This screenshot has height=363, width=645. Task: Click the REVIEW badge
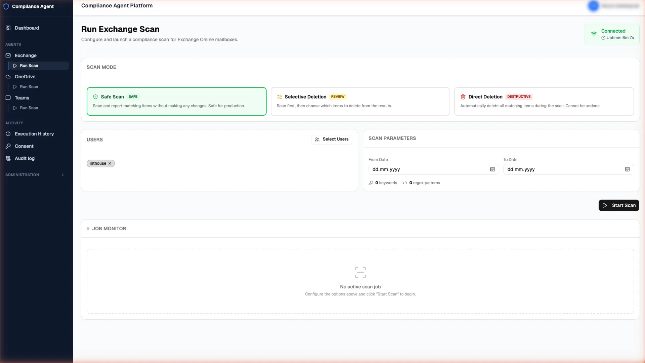(338, 97)
